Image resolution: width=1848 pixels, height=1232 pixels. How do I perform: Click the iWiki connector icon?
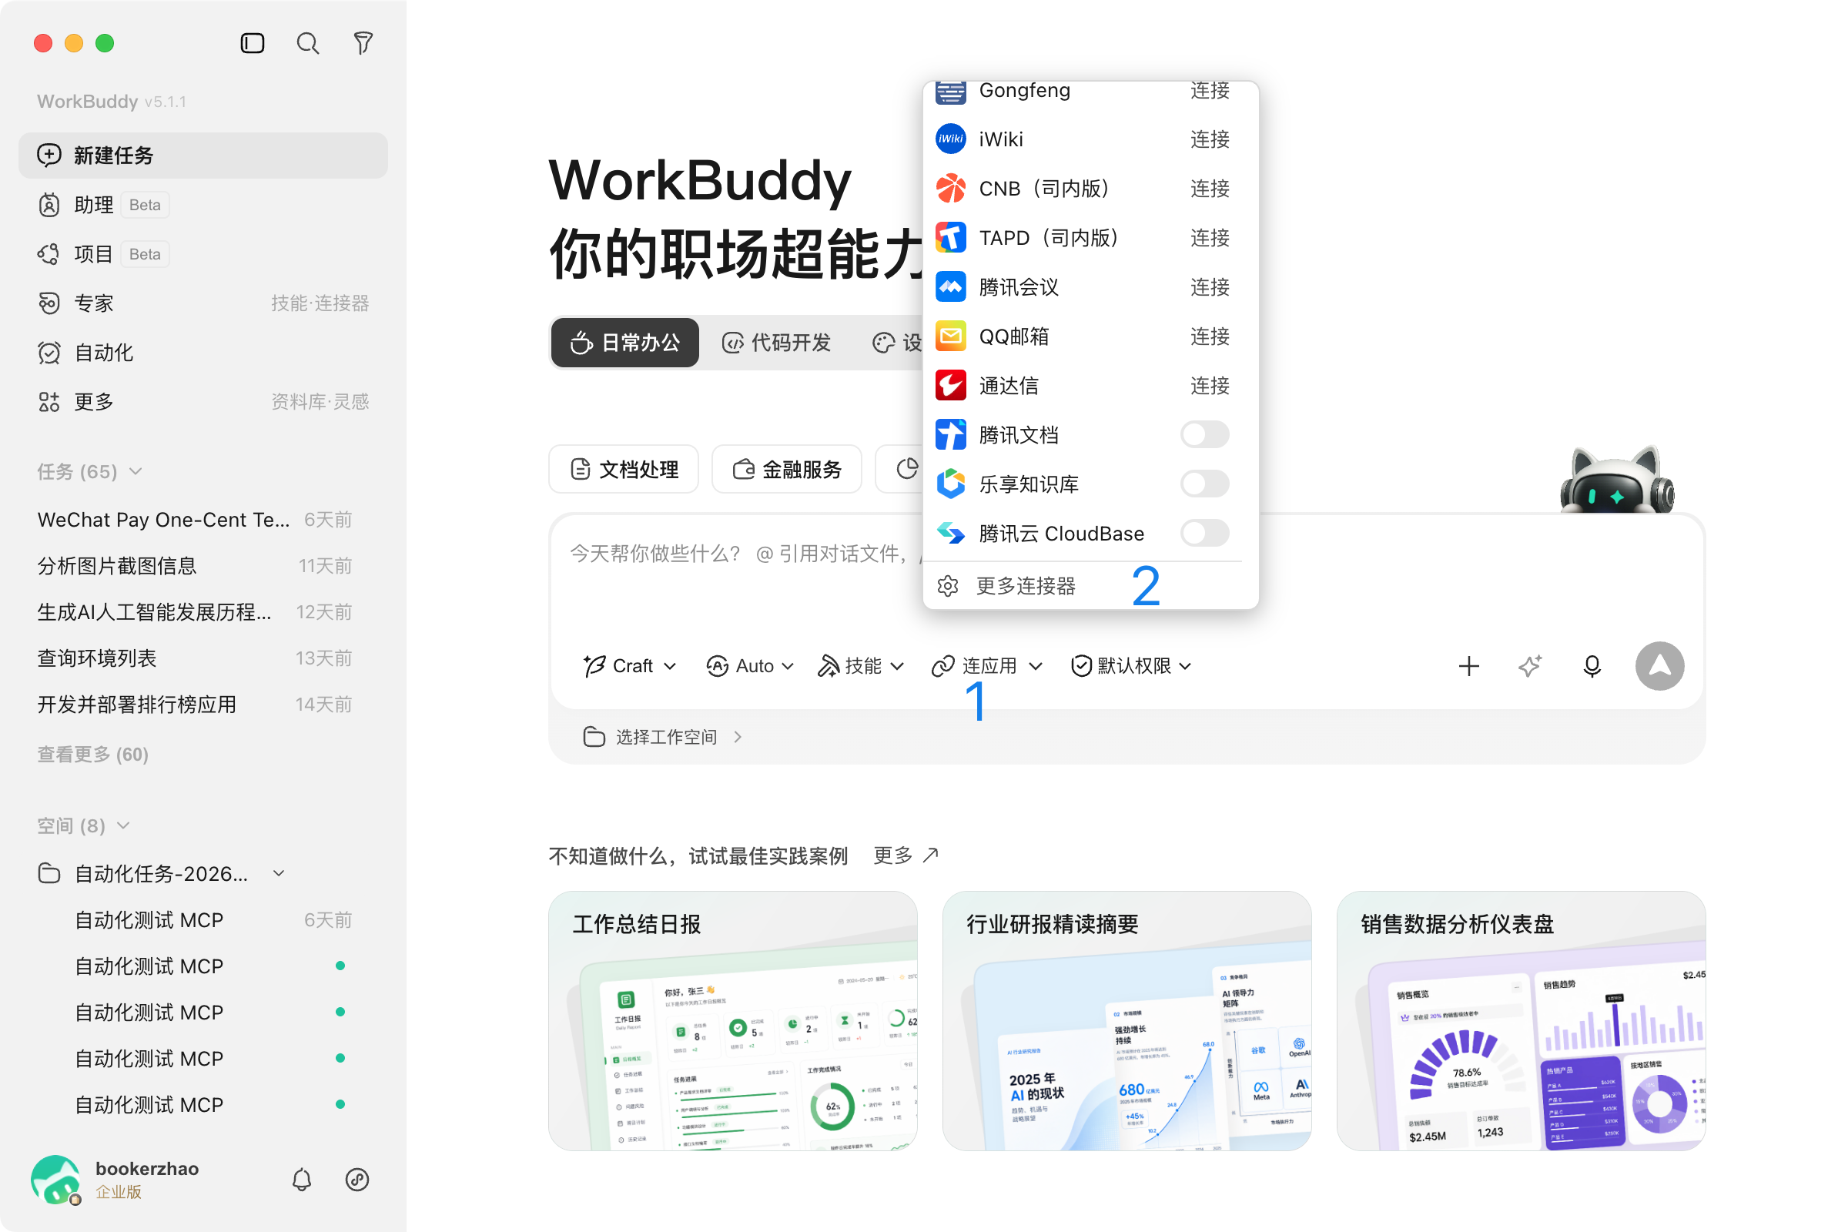click(x=951, y=139)
